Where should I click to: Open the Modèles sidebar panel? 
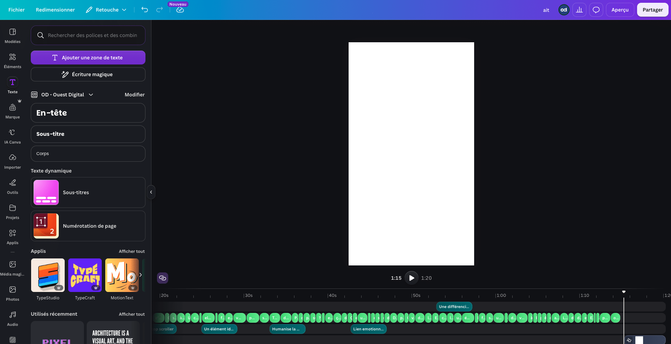click(13, 36)
